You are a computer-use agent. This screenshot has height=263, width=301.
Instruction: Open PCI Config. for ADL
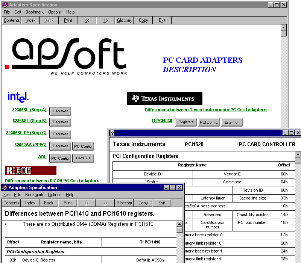click(60, 158)
